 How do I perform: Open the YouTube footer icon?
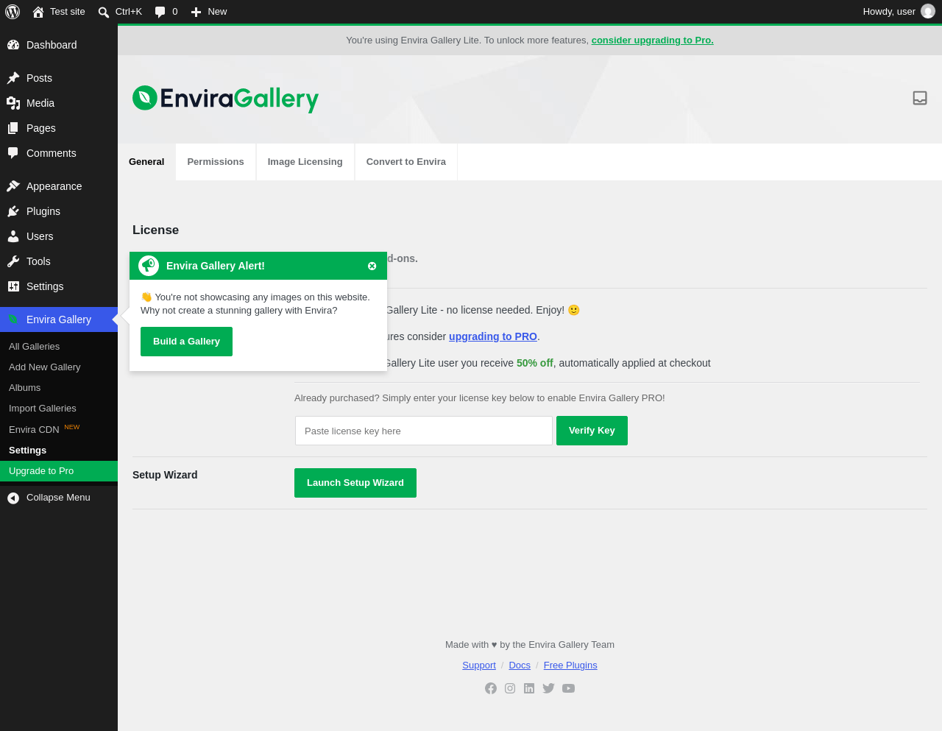click(x=568, y=688)
